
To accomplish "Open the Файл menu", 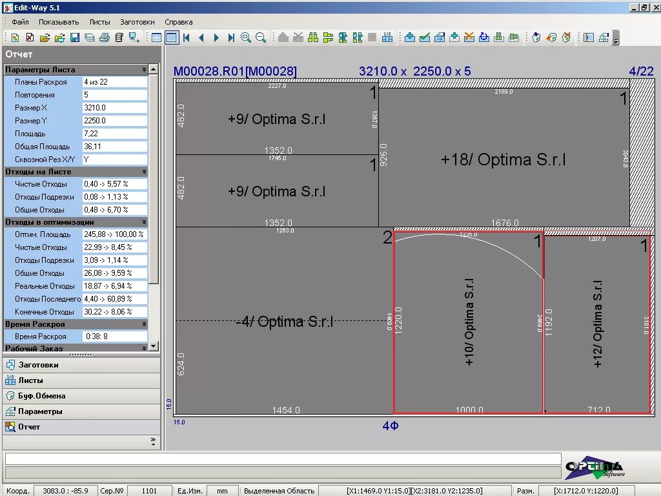I will pyautogui.click(x=20, y=22).
